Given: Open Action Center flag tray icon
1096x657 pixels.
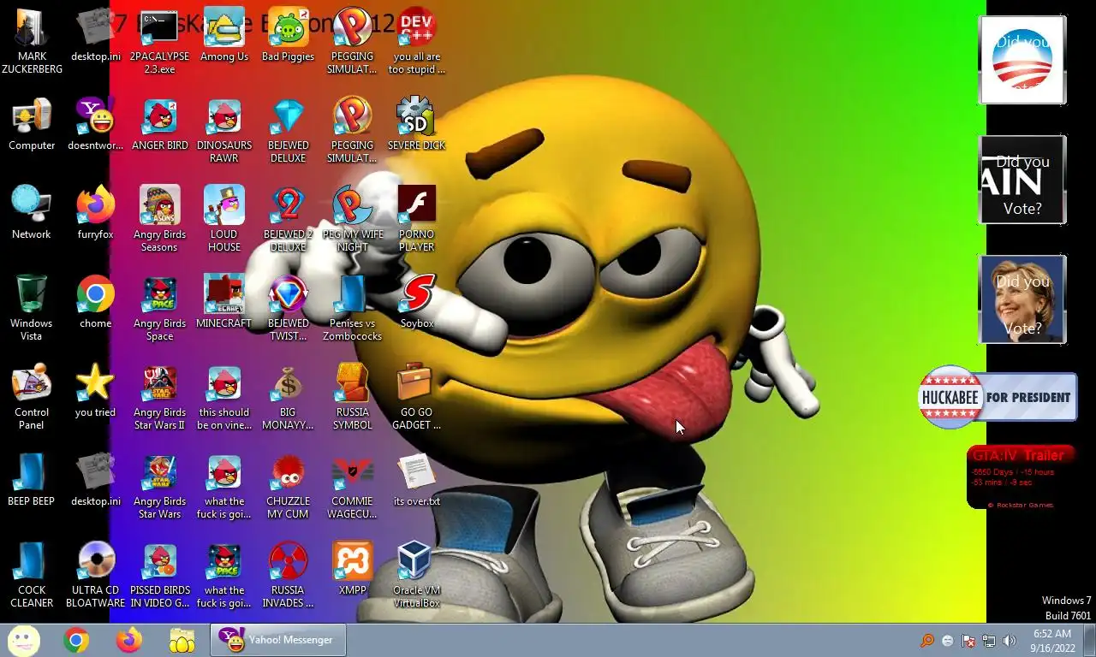Looking at the screenshot, I should click(x=968, y=640).
